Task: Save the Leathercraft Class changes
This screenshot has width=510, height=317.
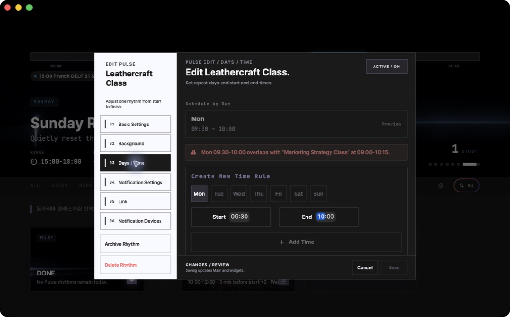Action: [x=394, y=267]
